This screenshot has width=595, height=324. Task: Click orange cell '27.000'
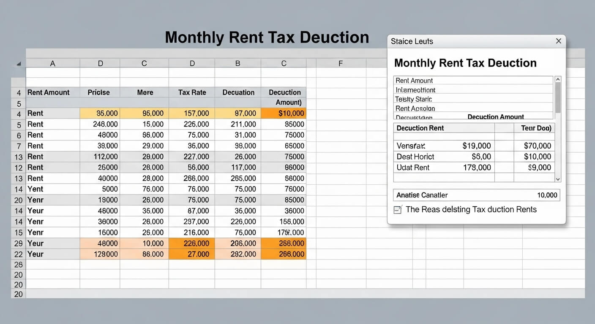point(192,254)
